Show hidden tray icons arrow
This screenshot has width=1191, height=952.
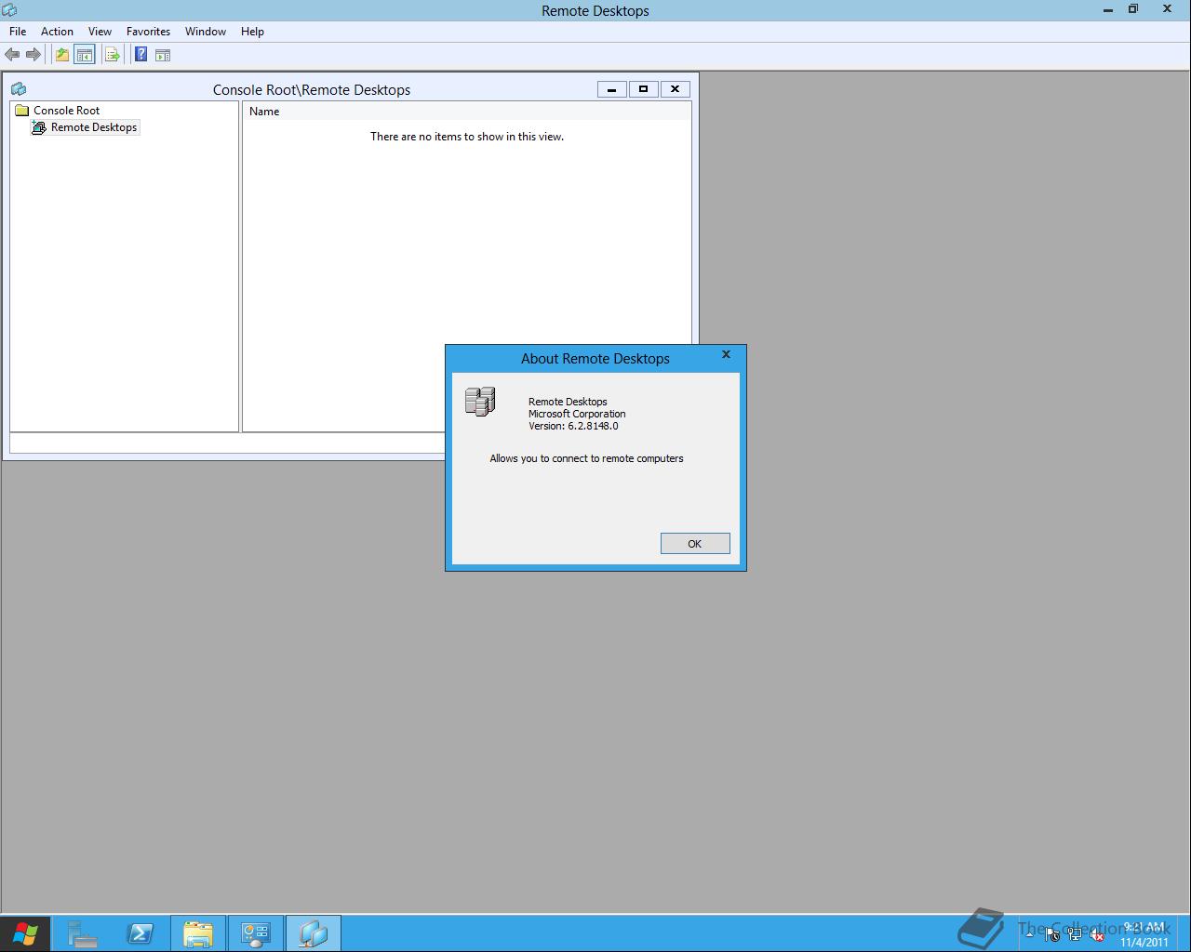tap(1029, 934)
